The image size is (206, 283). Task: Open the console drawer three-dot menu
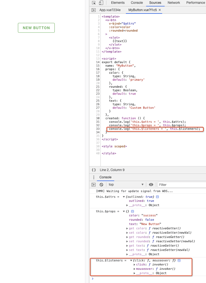94,177
